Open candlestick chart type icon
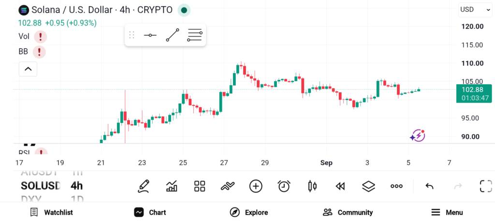Image resolution: width=495 pixels, height=223 pixels. click(312, 186)
